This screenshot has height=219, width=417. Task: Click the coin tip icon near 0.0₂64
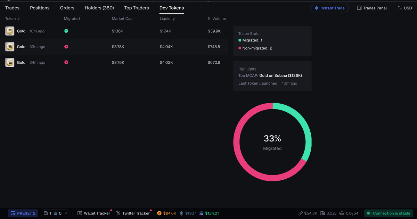click(342, 213)
